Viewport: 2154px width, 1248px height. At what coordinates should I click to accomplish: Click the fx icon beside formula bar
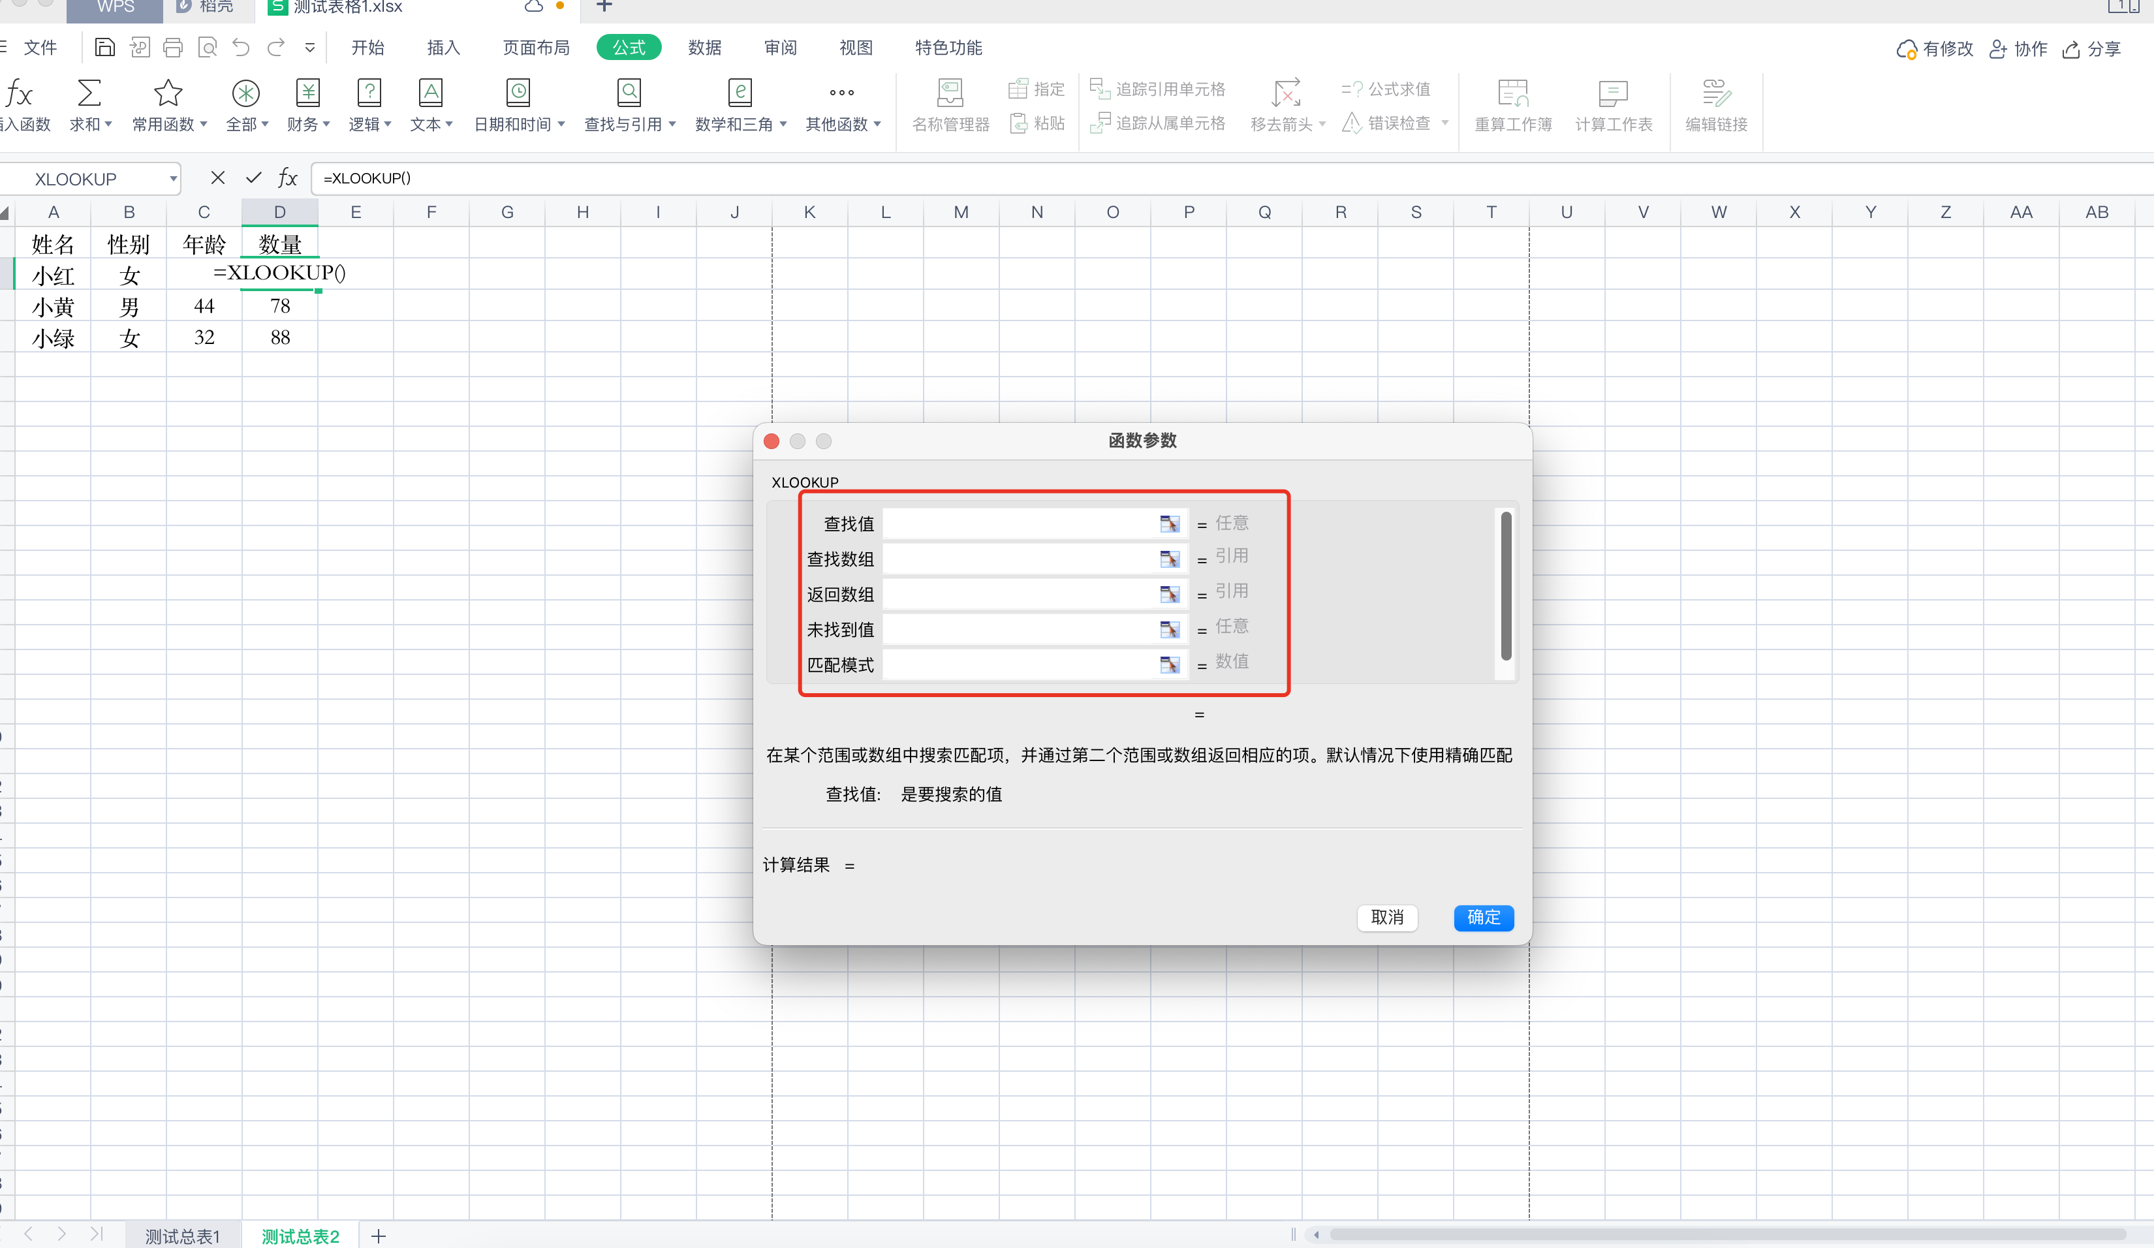pyautogui.click(x=288, y=178)
